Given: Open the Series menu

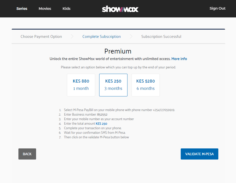Looking at the screenshot, I should click(x=22, y=9).
